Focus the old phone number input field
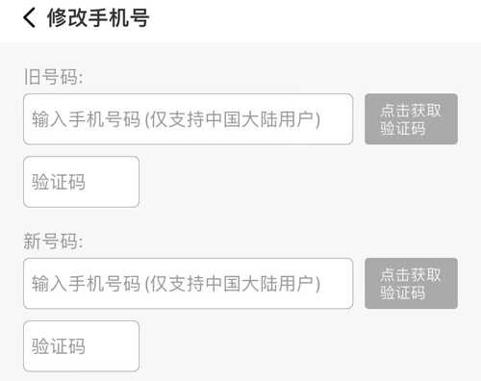Screen dimensions: 481x381 click(x=189, y=119)
